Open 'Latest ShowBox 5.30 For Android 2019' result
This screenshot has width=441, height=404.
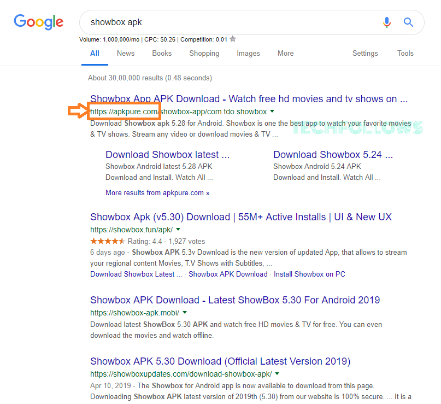pyautogui.click(x=235, y=300)
